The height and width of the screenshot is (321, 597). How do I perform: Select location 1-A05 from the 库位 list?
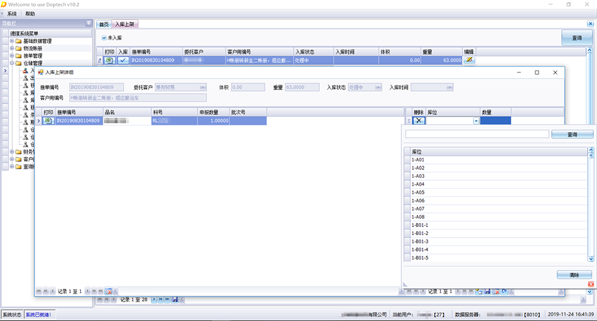coord(418,192)
